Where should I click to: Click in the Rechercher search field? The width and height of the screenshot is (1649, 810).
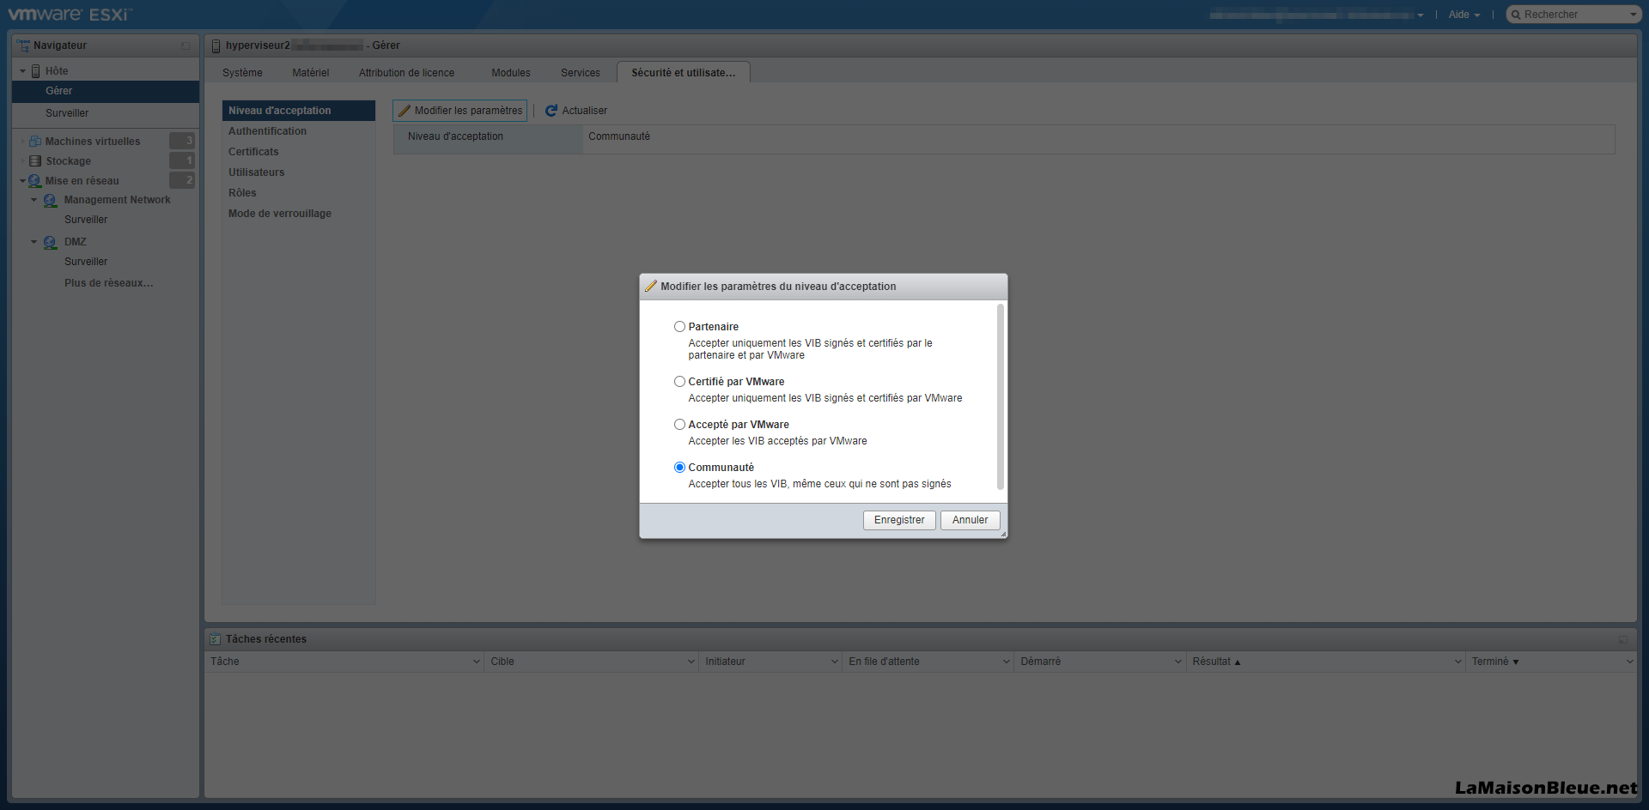click(1573, 15)
